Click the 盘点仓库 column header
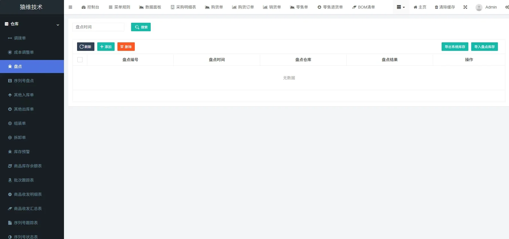Screen dimensions: 509x239 coord(303,60)
